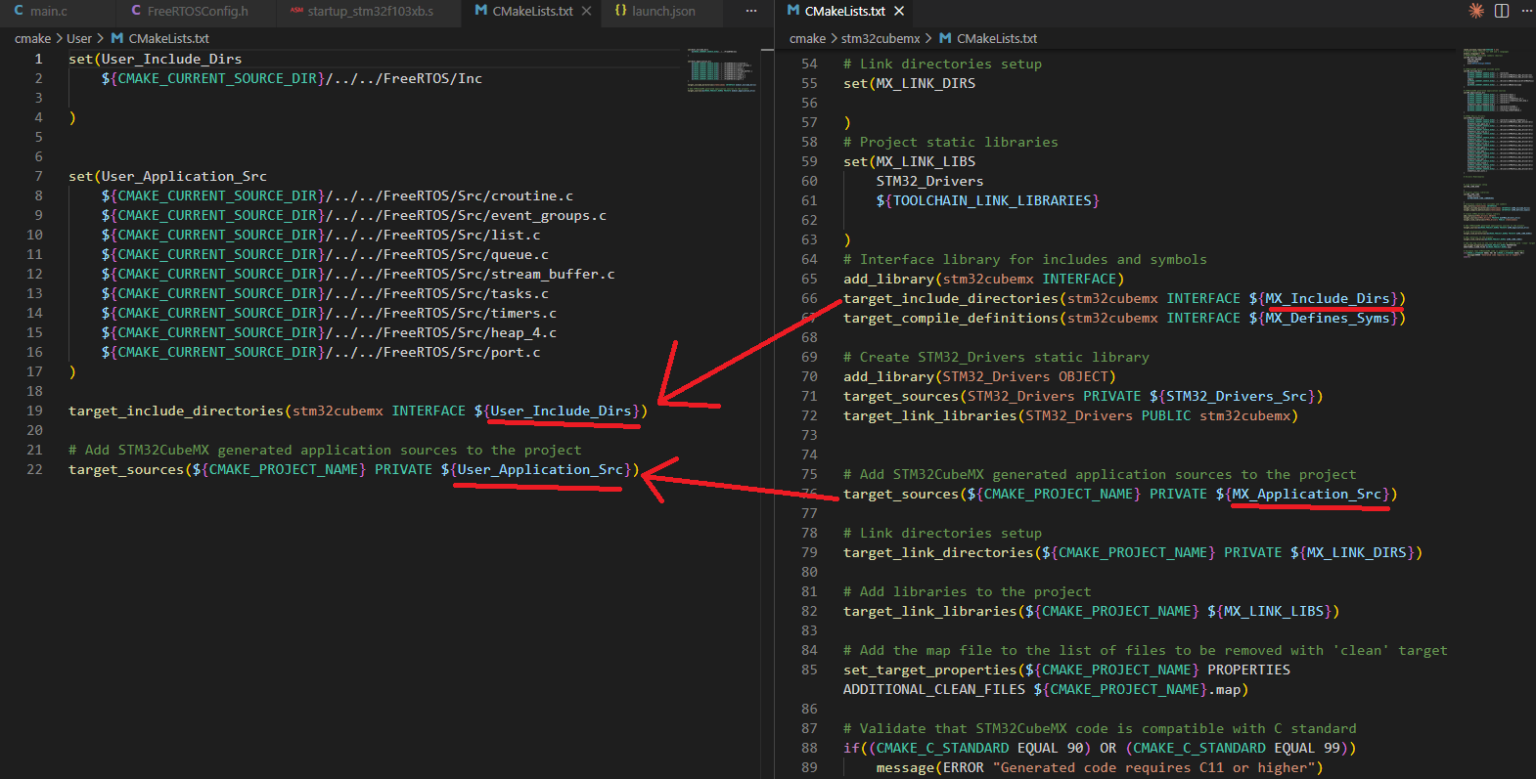
Task: Close the left CMakeLists.txt tab
Action: tap(586, 11)
